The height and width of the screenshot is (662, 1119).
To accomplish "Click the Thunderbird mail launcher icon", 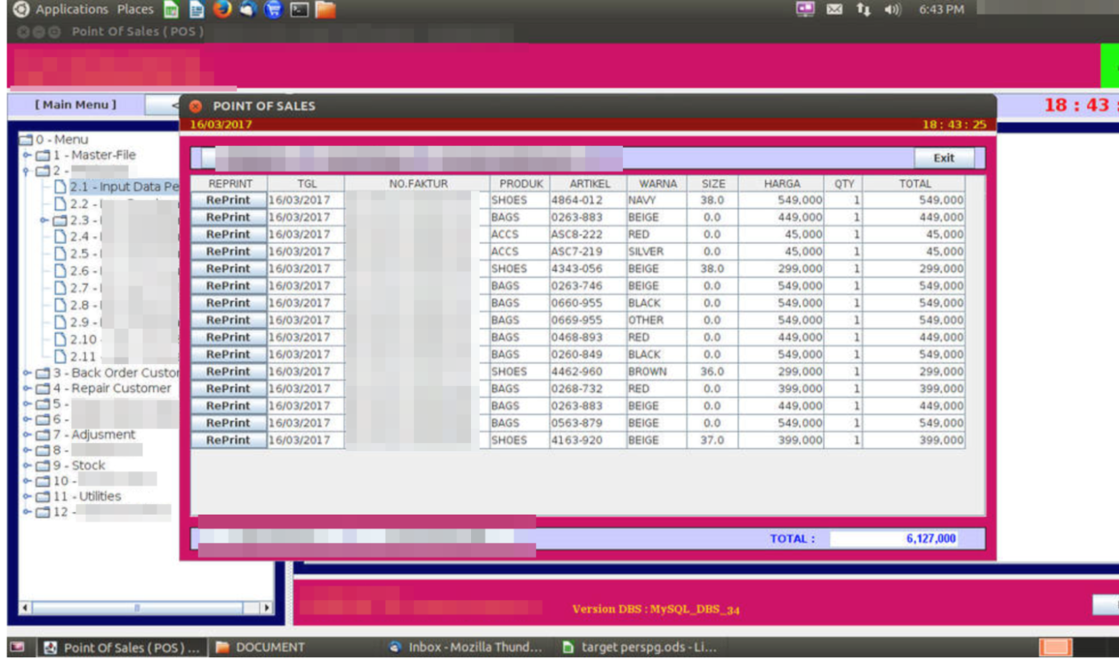I will pos(248,10).
